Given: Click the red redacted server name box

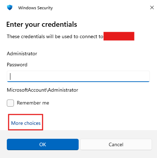Looking at the screenshot, I should pyautogui.click(x=119, y=36).
